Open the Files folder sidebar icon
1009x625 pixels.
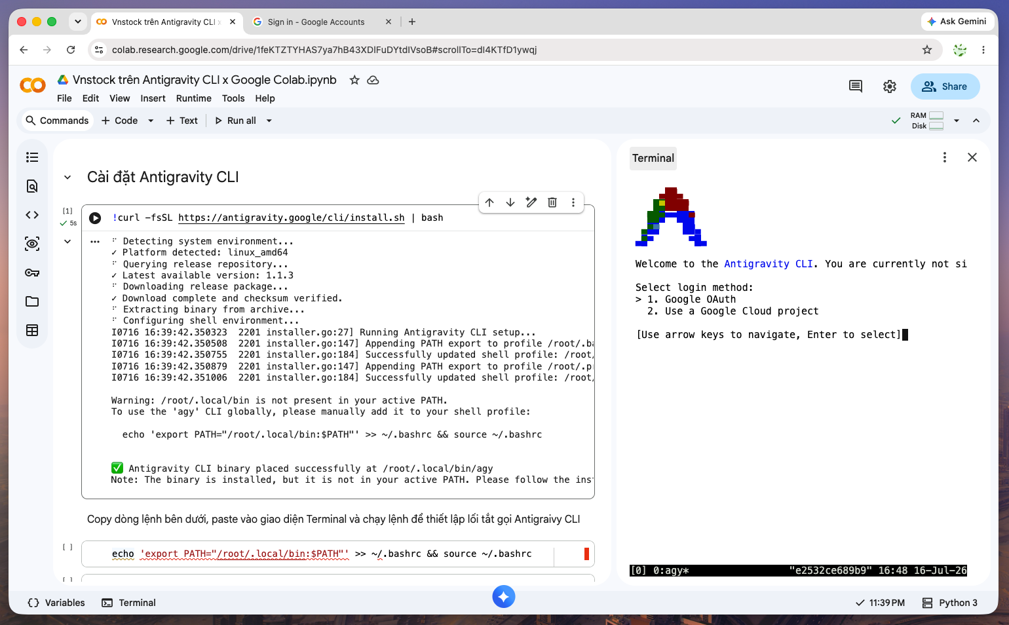[32, 301]
